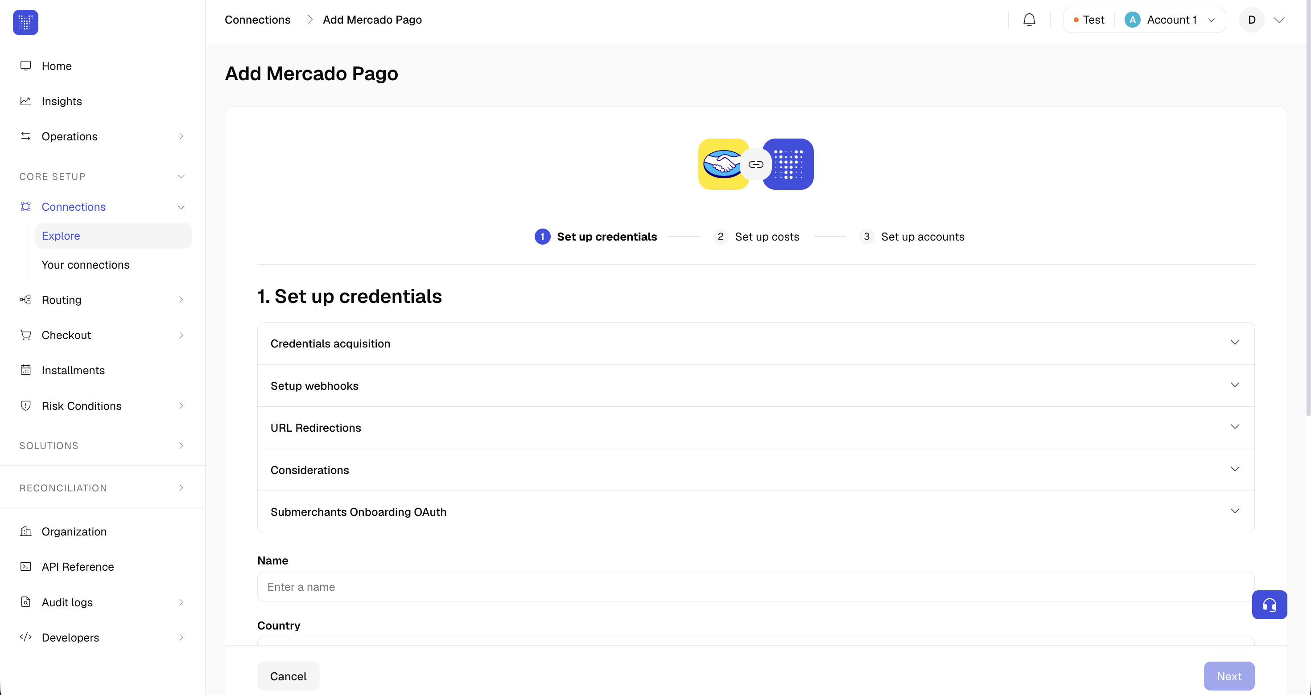
Task: Click the Insights chart icon
Action: [25, 101]
